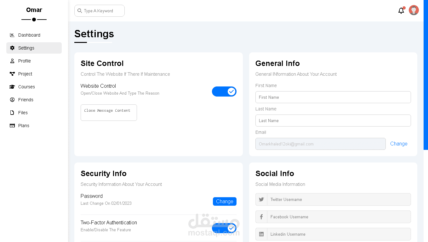The height and width of the screenshot is (242, 428).
Task: Open the Files sidebar page
Action: (x=23, y=113)
